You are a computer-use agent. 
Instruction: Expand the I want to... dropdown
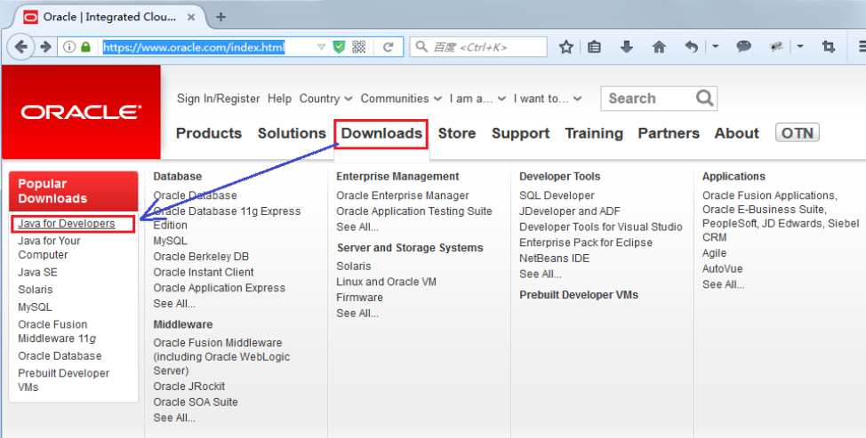tap(548, 99)
